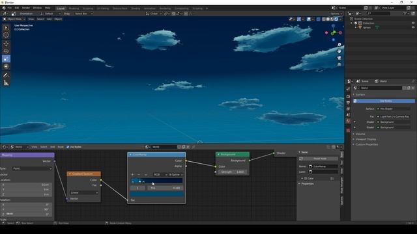Click Surface Mix Shader selector
This screenshot has width=417, height=234.
(393, 109)
